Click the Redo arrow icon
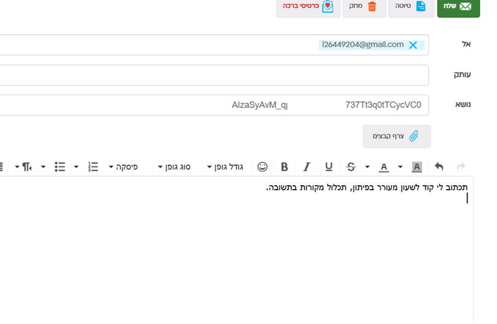The width and height of the screenshot is (497, 324). 461,166
